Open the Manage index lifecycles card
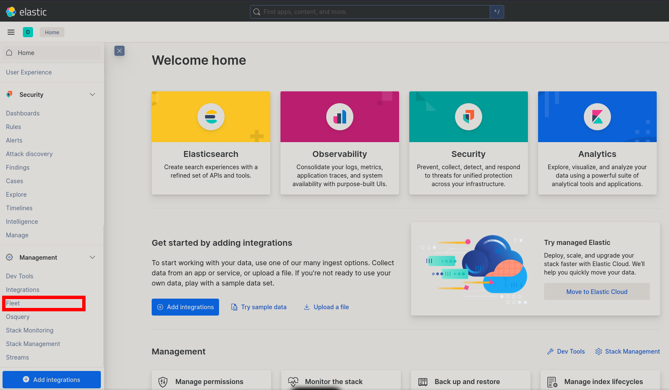Screen dimensions: 669x390 click(x=600, y=381)
